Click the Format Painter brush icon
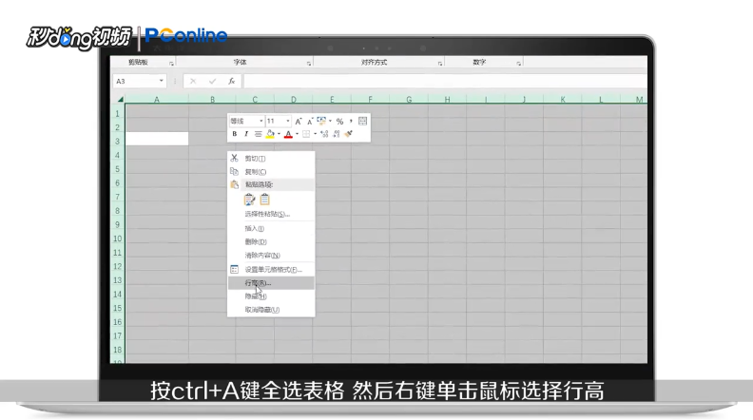This screenshot has height=420, width=753. click(x=349, y=134)
